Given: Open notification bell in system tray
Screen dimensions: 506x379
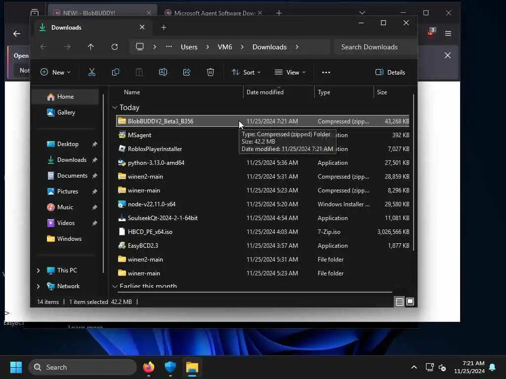Looking at the screenshot, I should pos(493,367).
